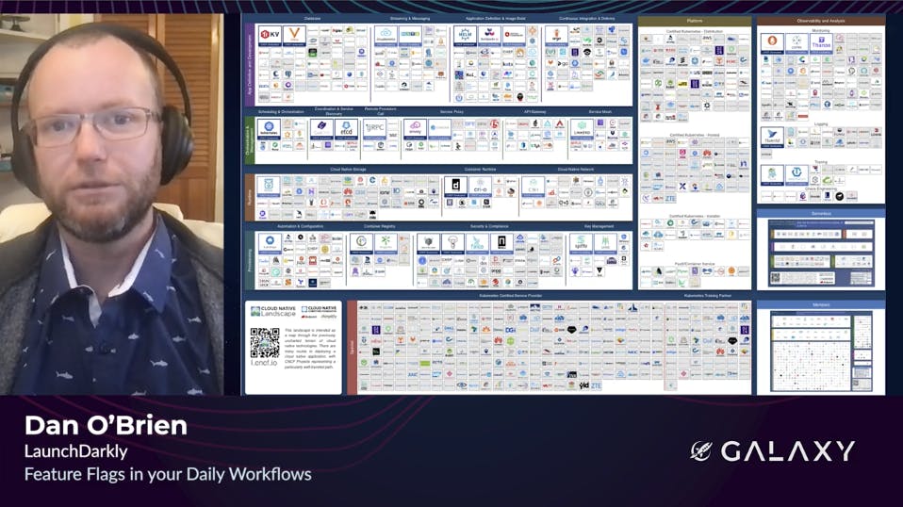The width and height of the screenshot is (903, 507).
Task: Click the SPIFFE logo card
Action: click(581, 243)
